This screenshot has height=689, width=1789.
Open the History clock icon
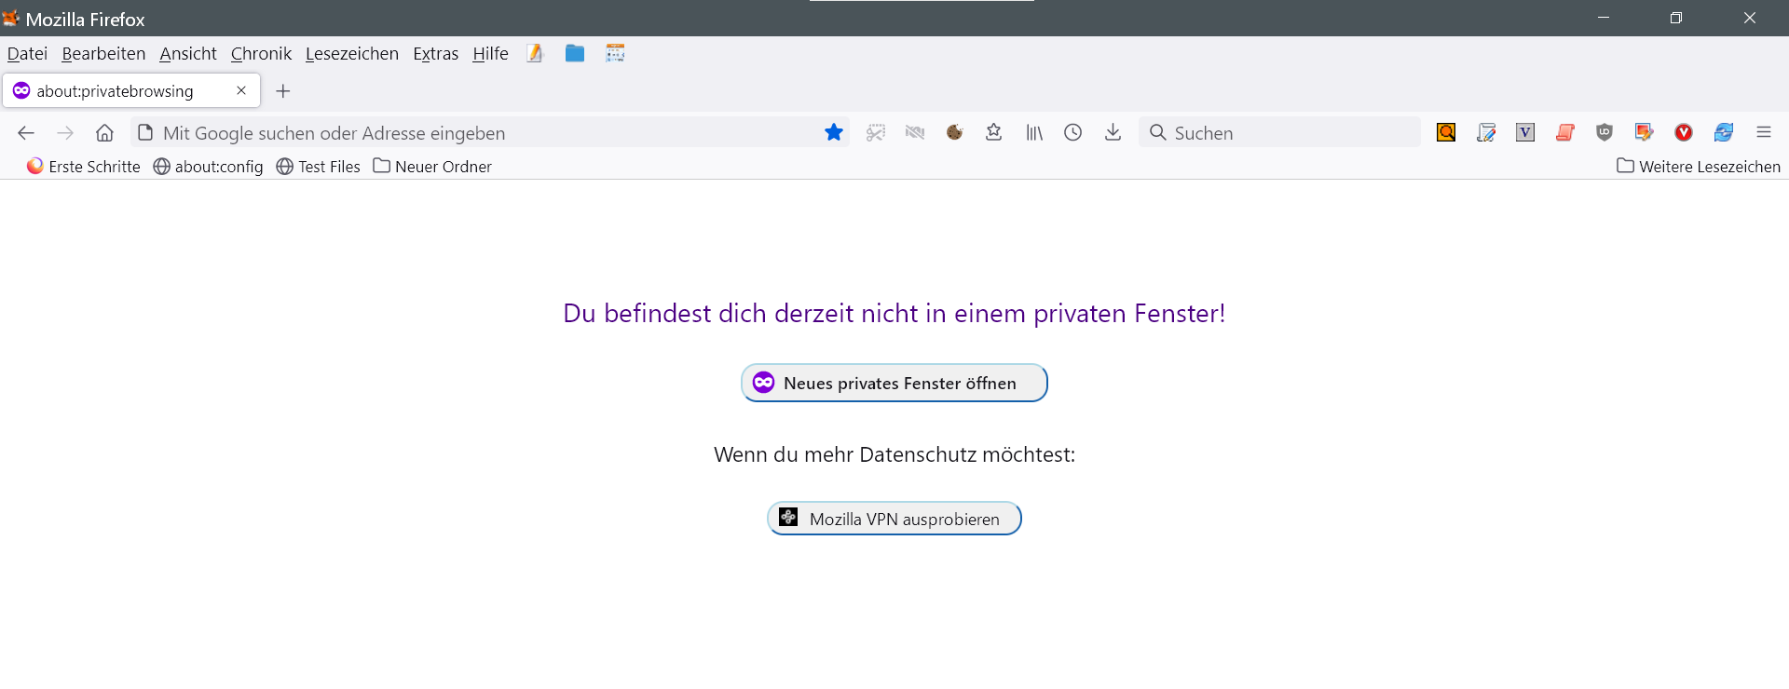(1073, 132)
